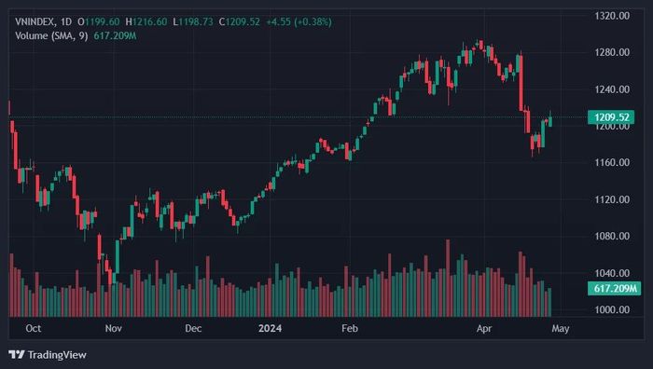Click the 617.209M value beside Volume label
Screen dimensions: 653x369
pos(115,35)
